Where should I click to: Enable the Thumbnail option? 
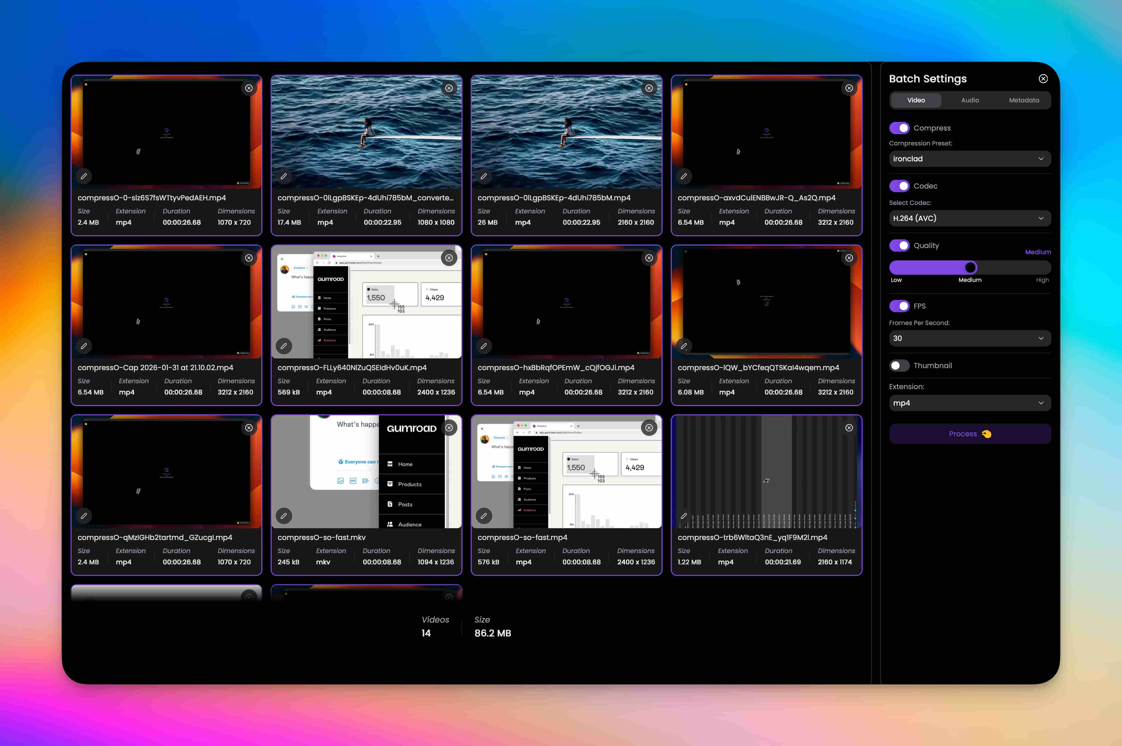[x=899, y=365]
